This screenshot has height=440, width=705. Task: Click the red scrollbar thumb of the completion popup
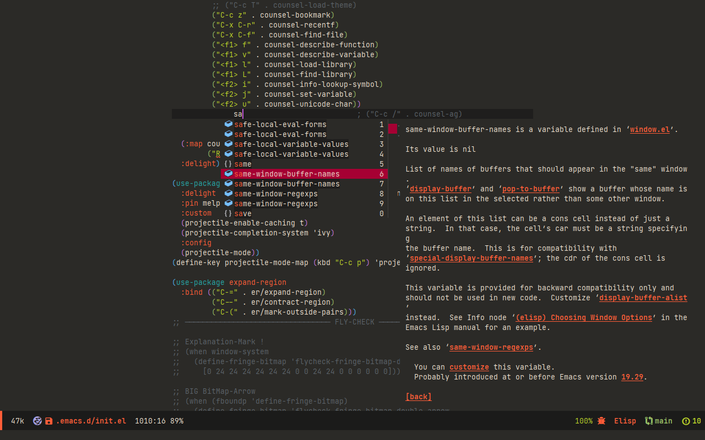point(393,129)
